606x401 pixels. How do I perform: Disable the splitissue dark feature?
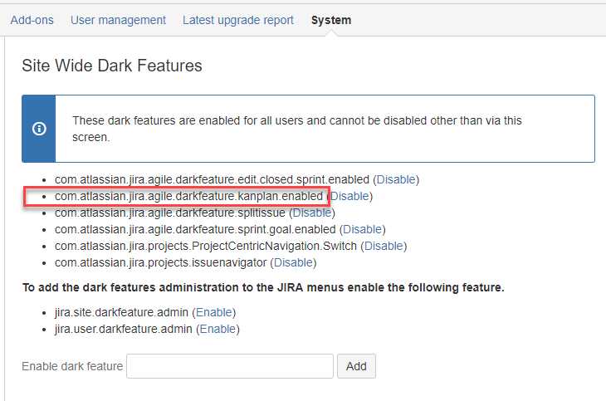point(312,213)
